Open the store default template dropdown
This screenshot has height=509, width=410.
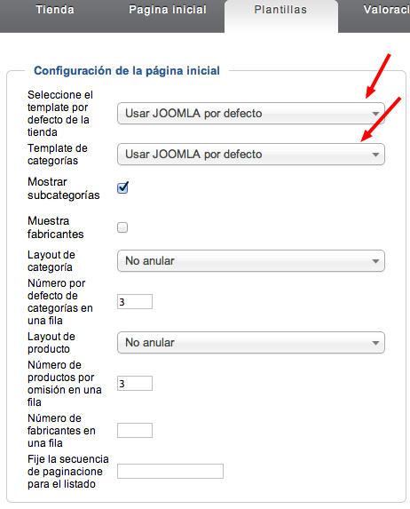pos(251,114)
